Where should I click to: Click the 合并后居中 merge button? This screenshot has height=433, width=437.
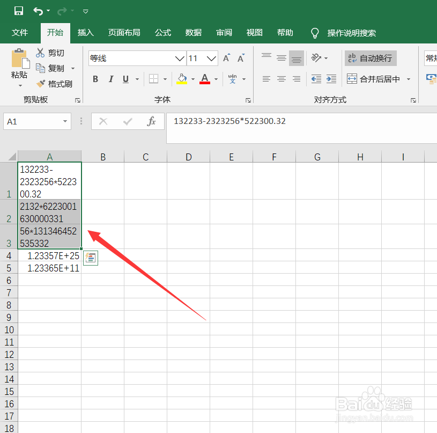373,79
